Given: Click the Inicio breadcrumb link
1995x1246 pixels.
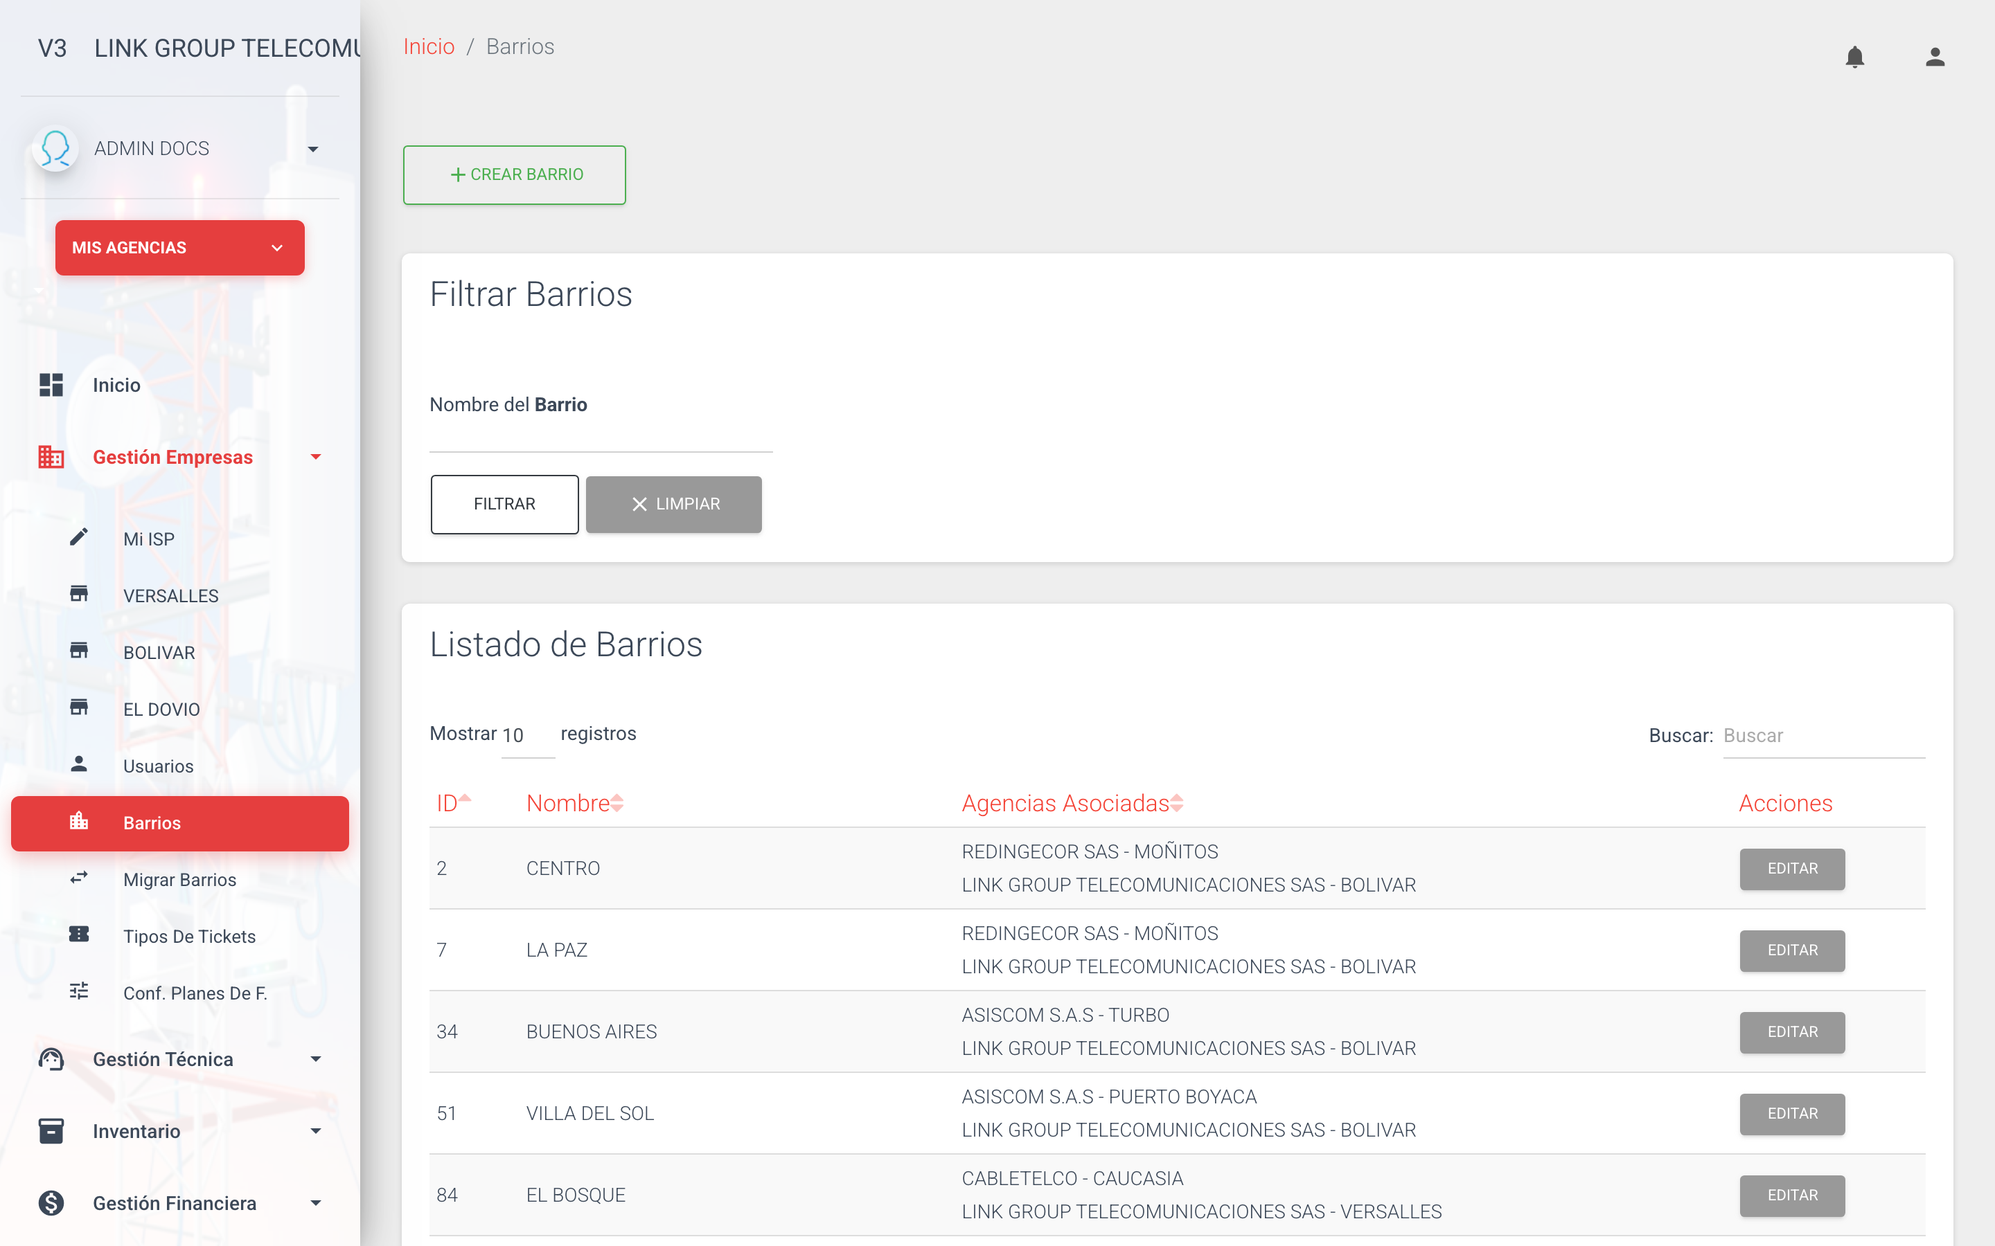Looking at the screenshot, I should [429, 46].
